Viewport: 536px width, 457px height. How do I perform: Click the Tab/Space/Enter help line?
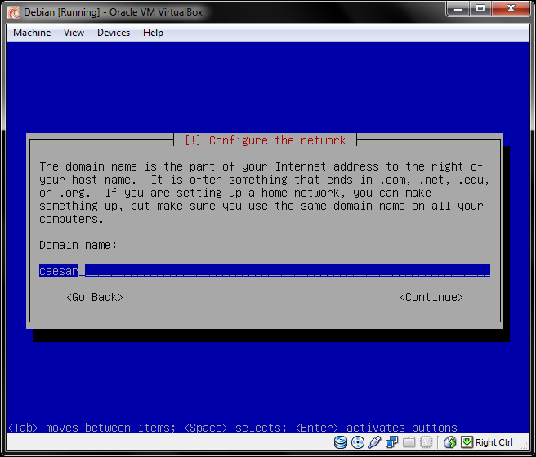click(232, 428)
